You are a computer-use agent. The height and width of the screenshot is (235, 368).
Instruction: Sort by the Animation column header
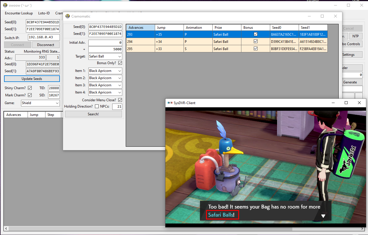coord(198,28)
